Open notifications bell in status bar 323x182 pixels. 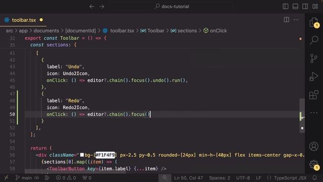pos(314,177)
